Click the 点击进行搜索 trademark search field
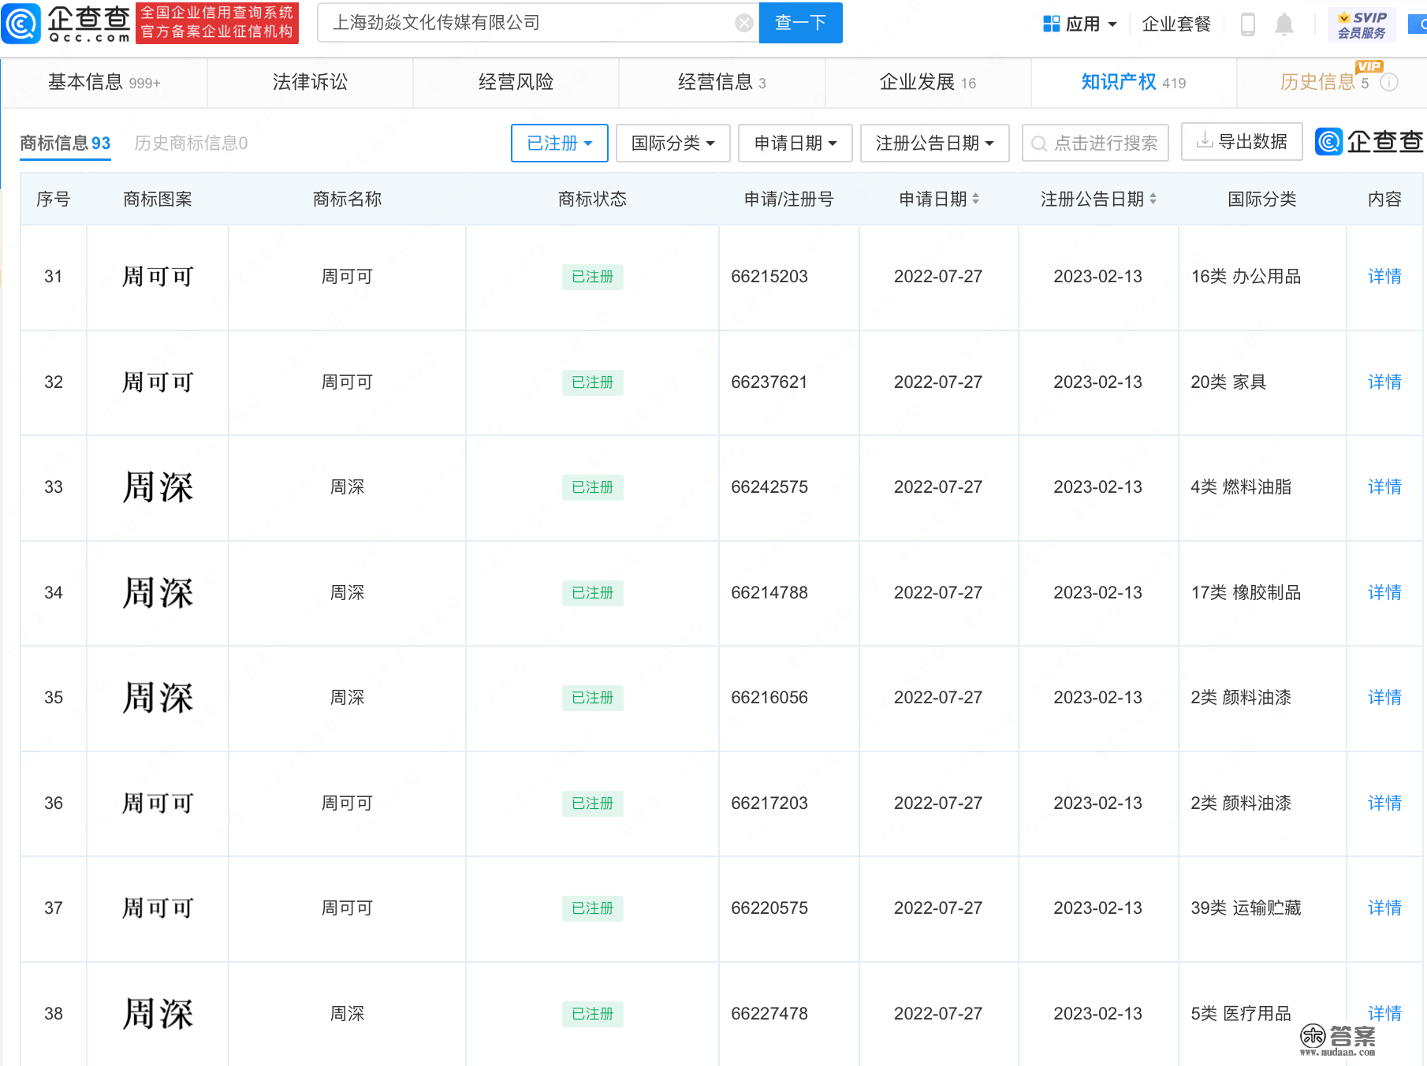Viewport: 1427px width, 1066px height. point(1096,143)
